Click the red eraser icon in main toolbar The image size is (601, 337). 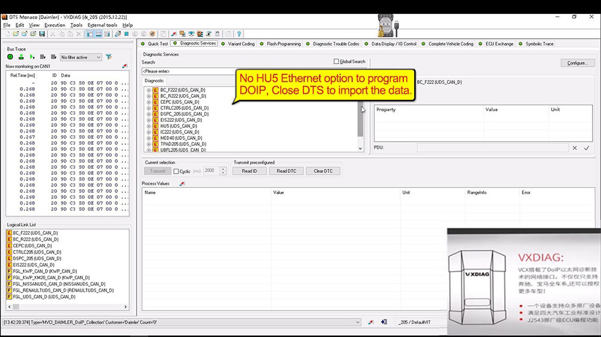174,34
